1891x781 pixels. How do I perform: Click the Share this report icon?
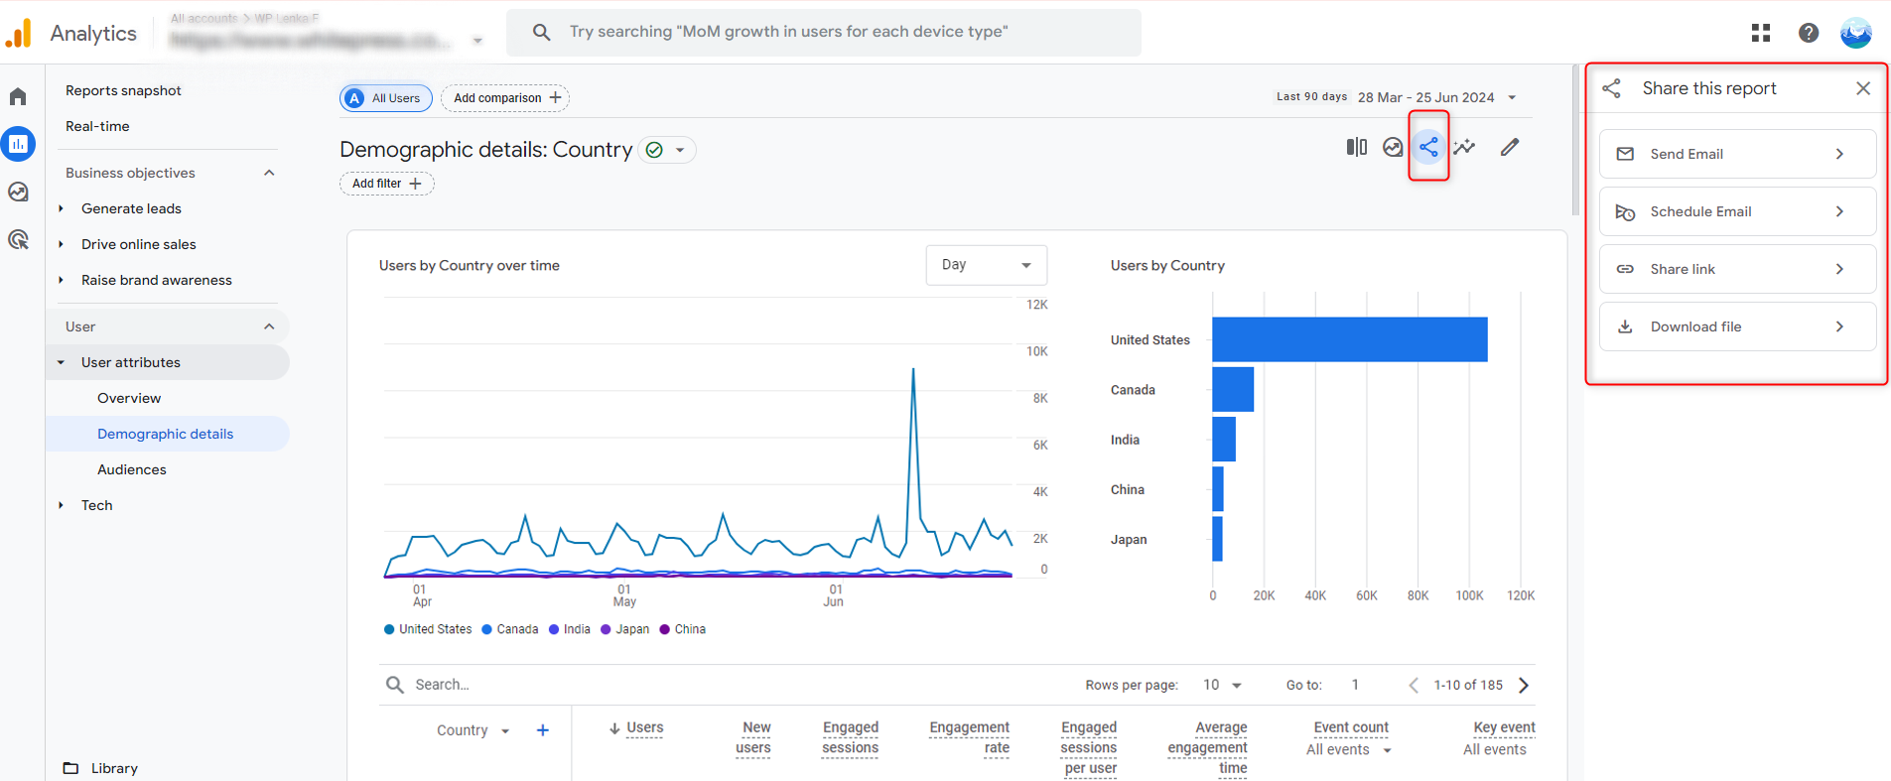(x=1428, y=147)
